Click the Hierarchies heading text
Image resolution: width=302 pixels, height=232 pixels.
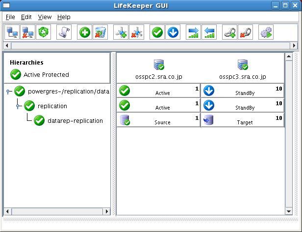point(26,63)
